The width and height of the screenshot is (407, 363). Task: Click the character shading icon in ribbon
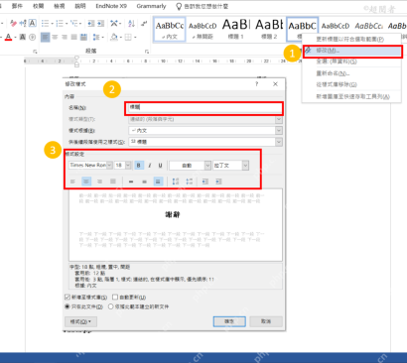tap(23, 37)
